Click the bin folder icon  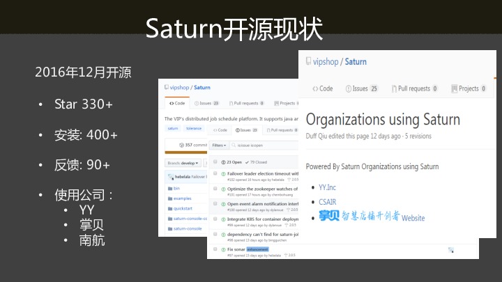point(170,188)
